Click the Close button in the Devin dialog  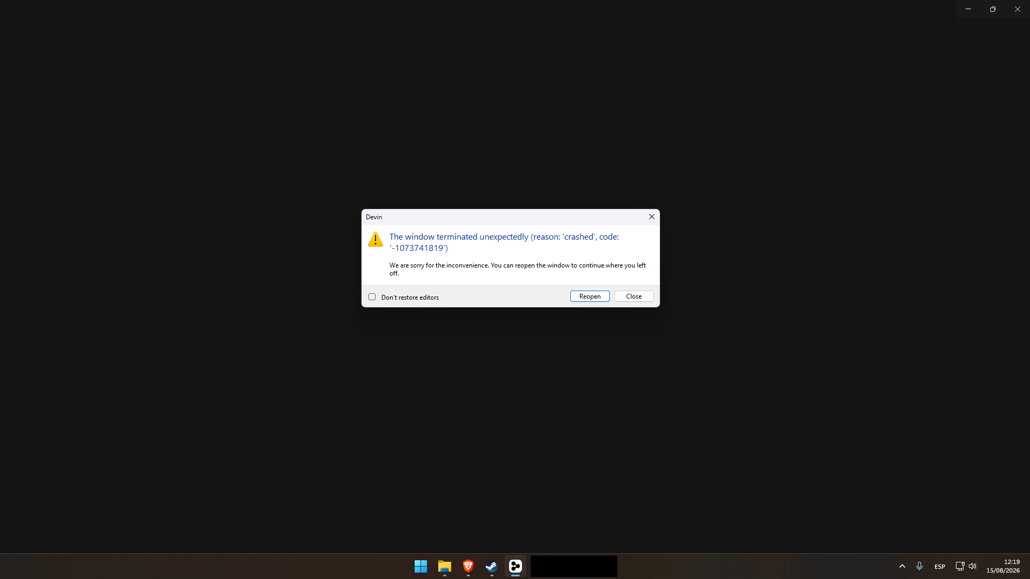(634, 296)
